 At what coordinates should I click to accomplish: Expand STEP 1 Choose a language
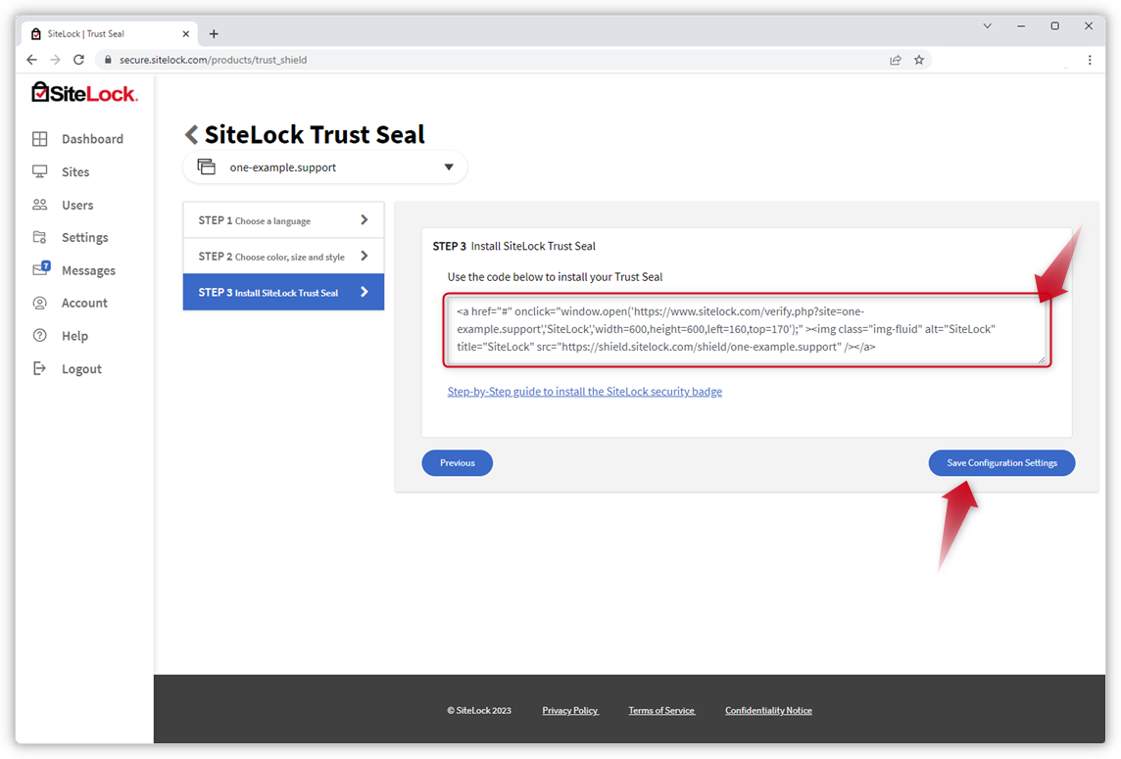[283, 219]
